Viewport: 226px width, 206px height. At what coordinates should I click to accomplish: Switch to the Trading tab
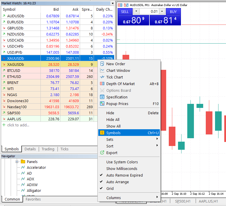coord(48,149)
